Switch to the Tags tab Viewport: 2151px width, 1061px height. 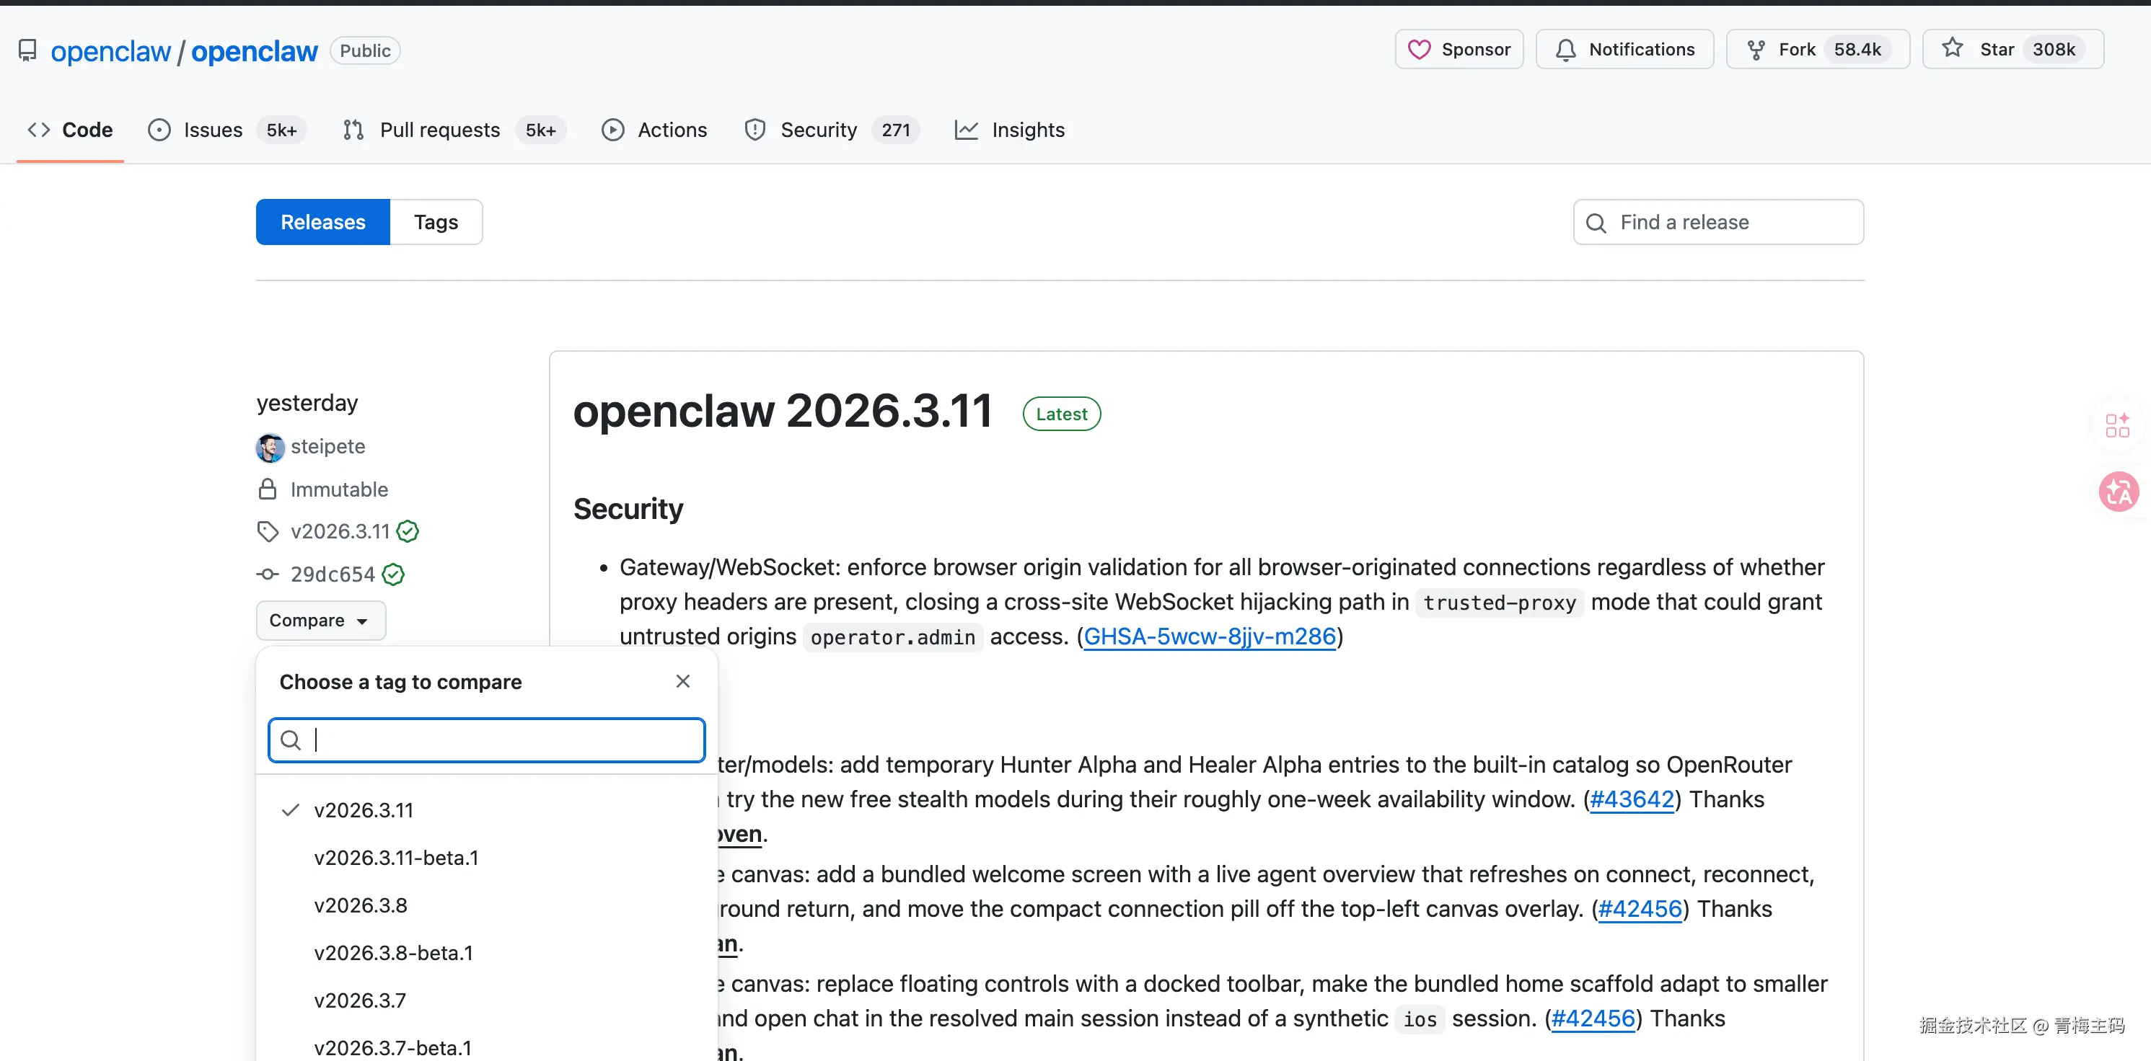click(x=436, y=223)
